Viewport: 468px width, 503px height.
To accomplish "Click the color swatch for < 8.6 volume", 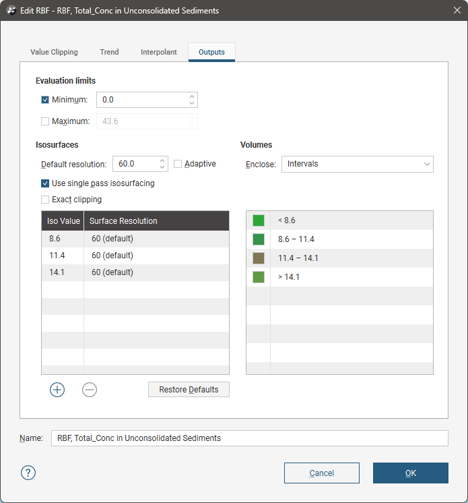I will [x=259, y=220].
